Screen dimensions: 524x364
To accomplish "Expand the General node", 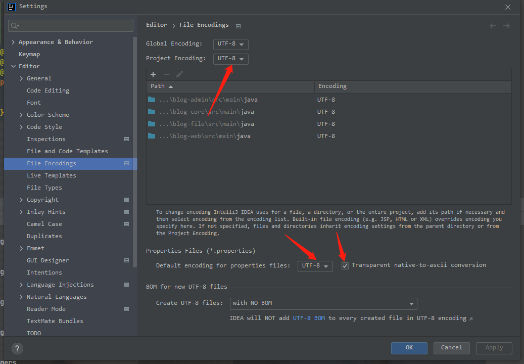I will click(21, 78).
